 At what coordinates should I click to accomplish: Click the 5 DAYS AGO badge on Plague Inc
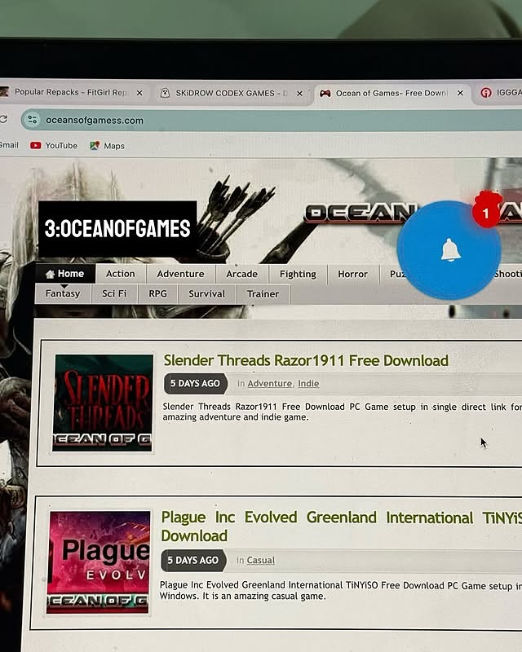pos(193,561)
